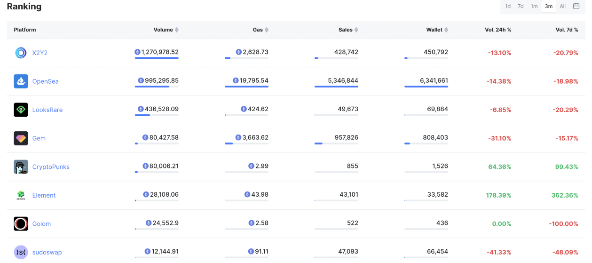This screenshot has height=263, width=592.
Task: Select the All time range tab
Action: tap(563, 6)
